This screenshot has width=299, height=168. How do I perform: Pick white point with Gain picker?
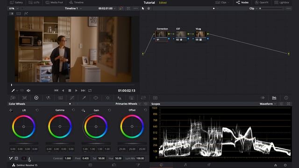click(x=83, y=110)
